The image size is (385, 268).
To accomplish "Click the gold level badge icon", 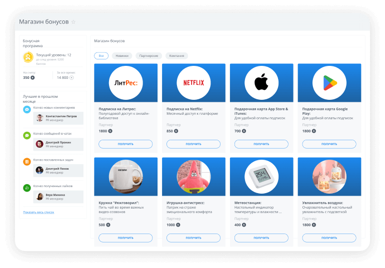I will 28,57.
